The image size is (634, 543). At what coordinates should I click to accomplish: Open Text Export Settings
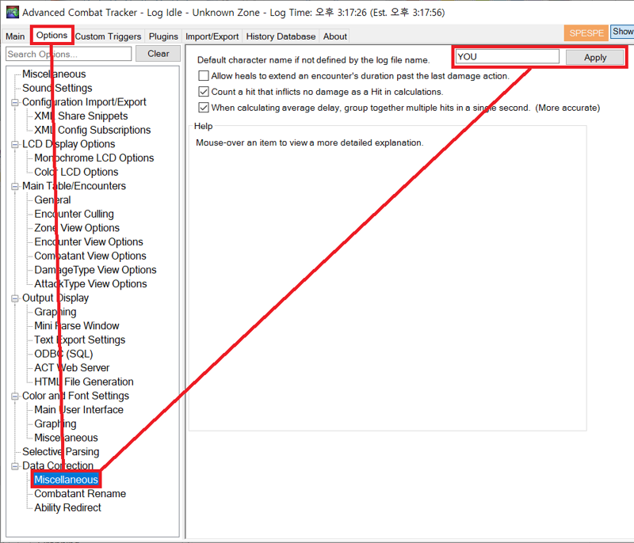click(x=80, y=340)
